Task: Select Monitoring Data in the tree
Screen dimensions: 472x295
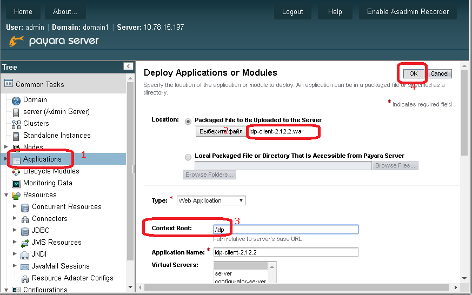Action: coord(48,183)
